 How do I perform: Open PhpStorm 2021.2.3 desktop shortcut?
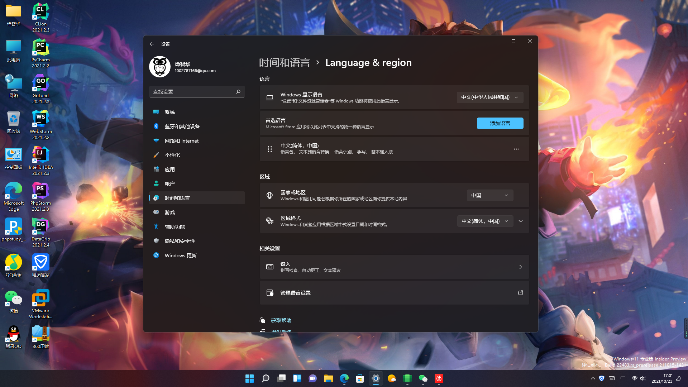pyautogui.click(x=40, y=197)
